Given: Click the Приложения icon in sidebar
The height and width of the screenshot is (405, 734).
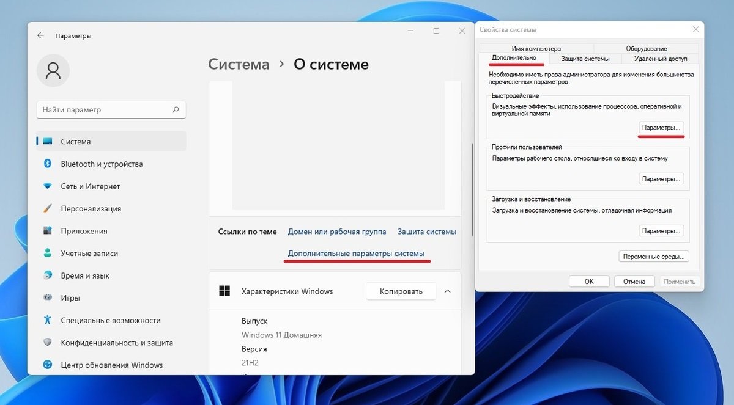Looking at the screenshot, I should click(48, 231).
